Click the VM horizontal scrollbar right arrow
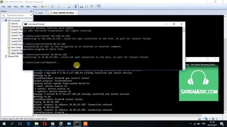 (x=222, y=115)
